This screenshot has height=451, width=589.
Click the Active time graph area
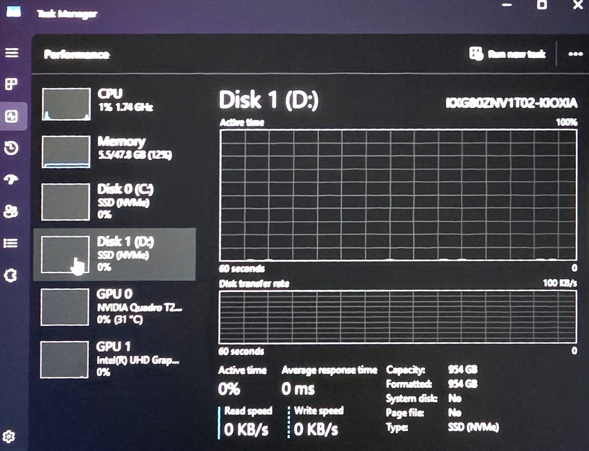[x=398, y=195]
